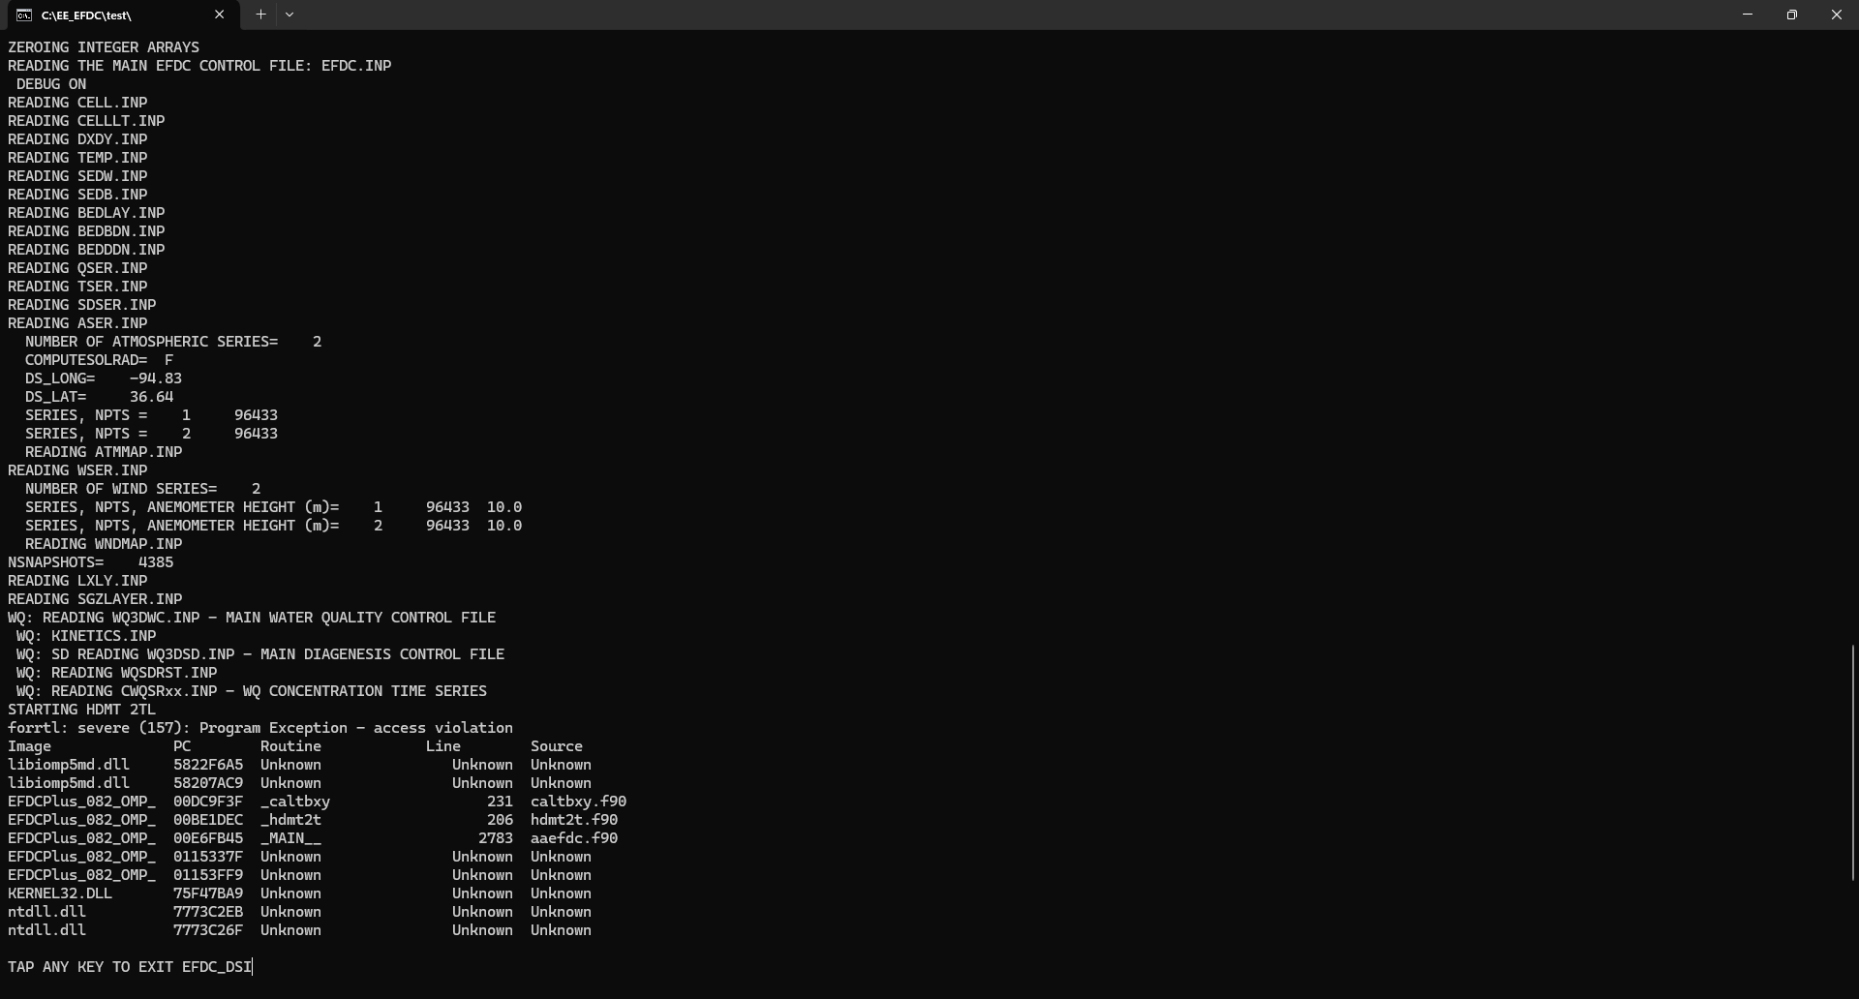Click 'Routine' column header in traceback
This screenshot has height=999, width=1859.
point(290,746)
